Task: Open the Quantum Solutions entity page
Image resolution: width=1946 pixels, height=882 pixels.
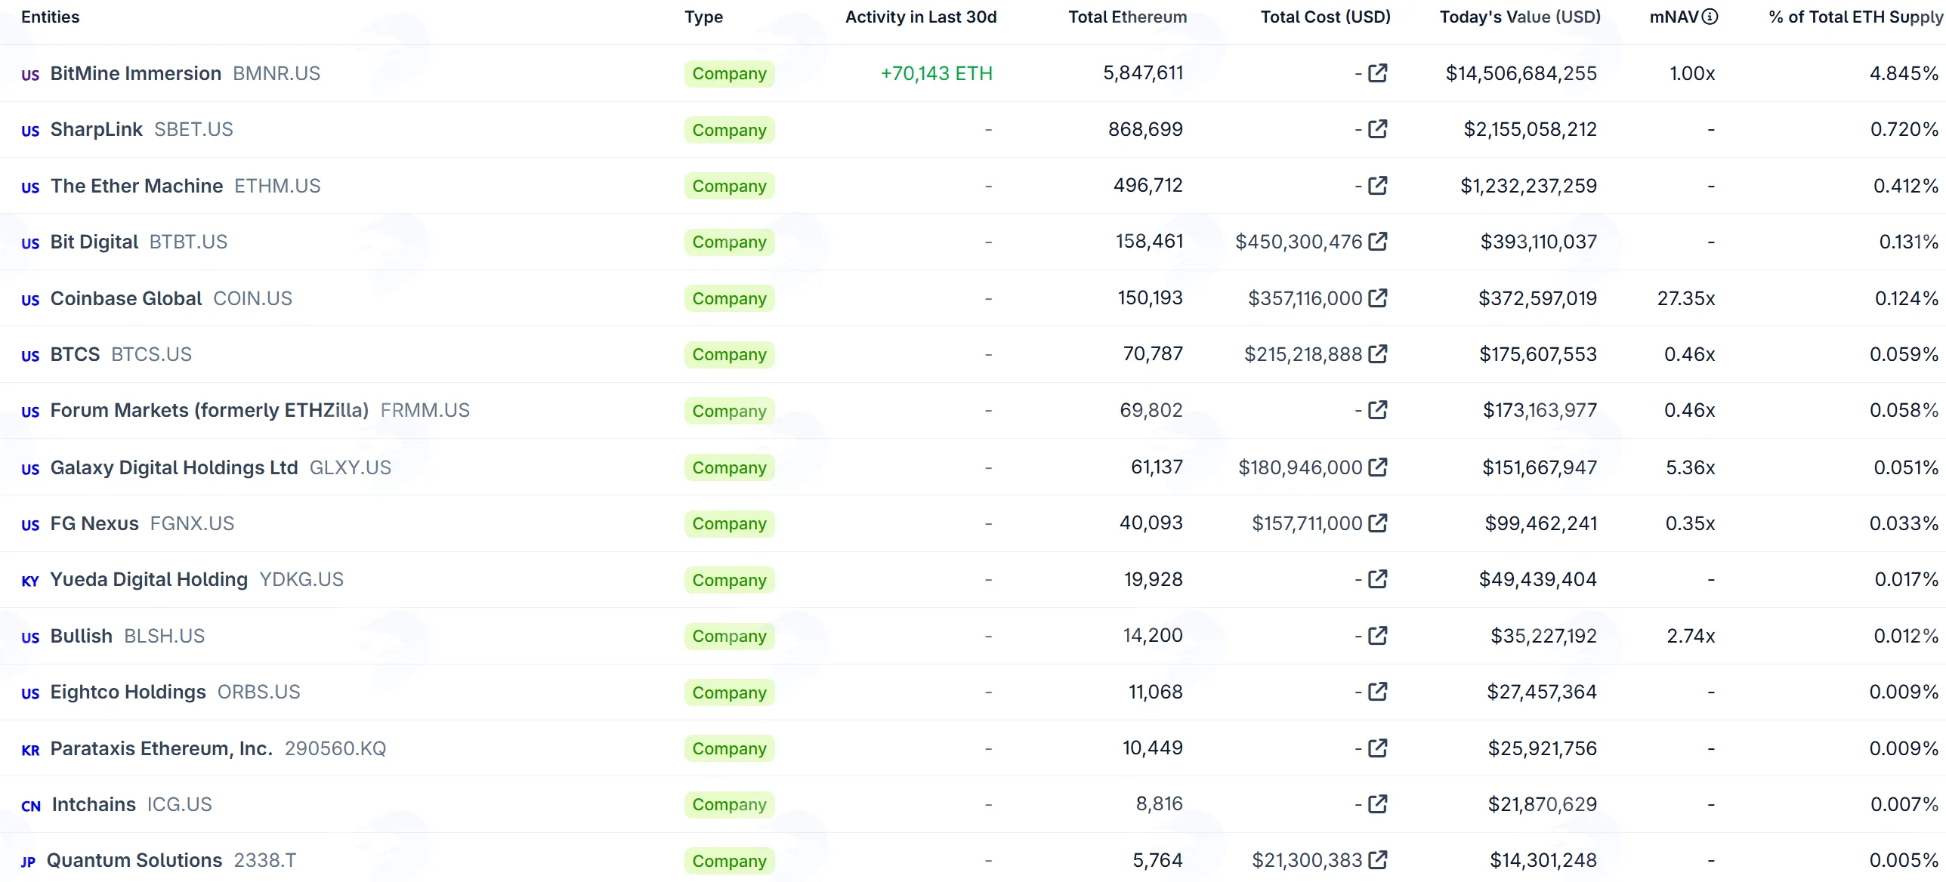Action: point(134,860)
